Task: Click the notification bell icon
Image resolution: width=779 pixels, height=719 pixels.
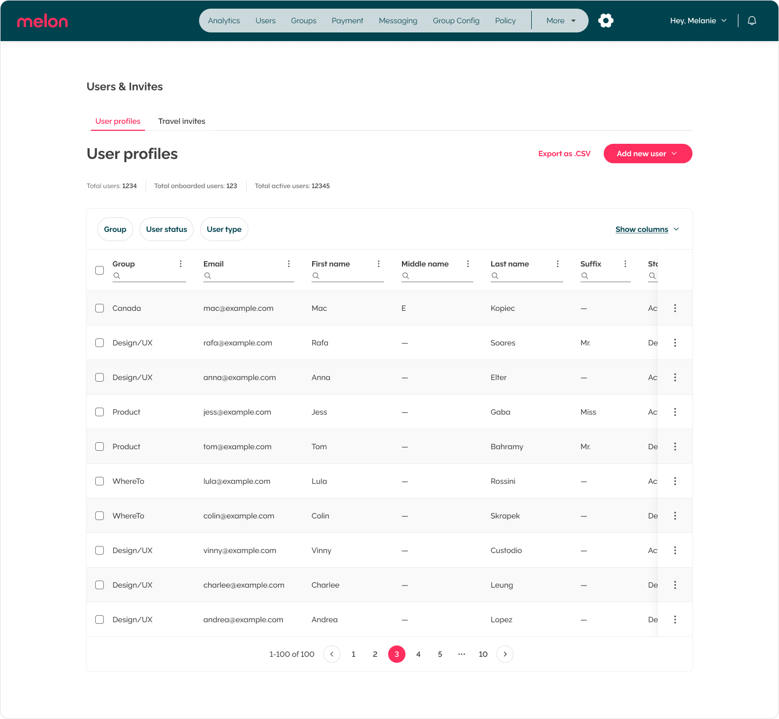Action: point(752,21)
